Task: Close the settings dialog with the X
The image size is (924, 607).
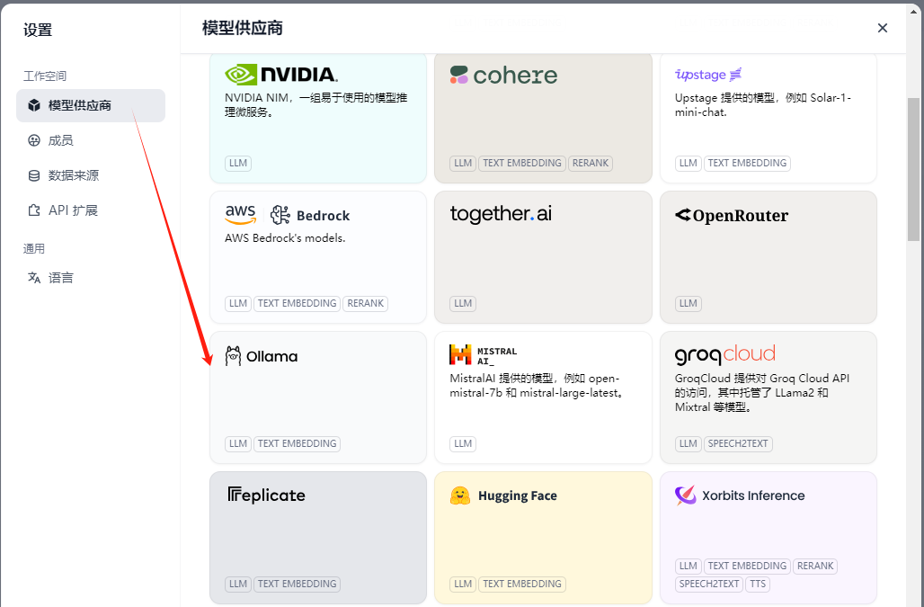Action: [882, 28]
